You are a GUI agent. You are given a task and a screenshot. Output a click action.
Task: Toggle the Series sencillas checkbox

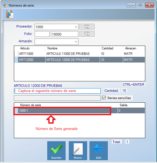[104, 98]
